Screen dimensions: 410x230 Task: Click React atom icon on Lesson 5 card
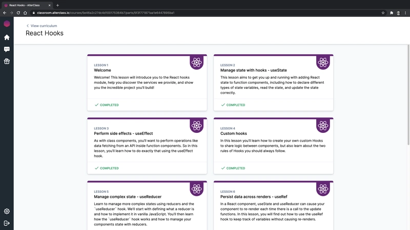[197, 189]
